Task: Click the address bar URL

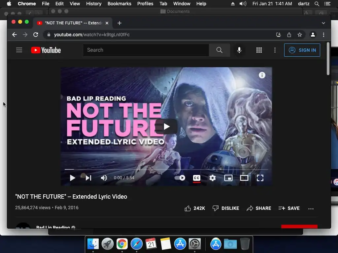Action: click(x=92, y=35)
